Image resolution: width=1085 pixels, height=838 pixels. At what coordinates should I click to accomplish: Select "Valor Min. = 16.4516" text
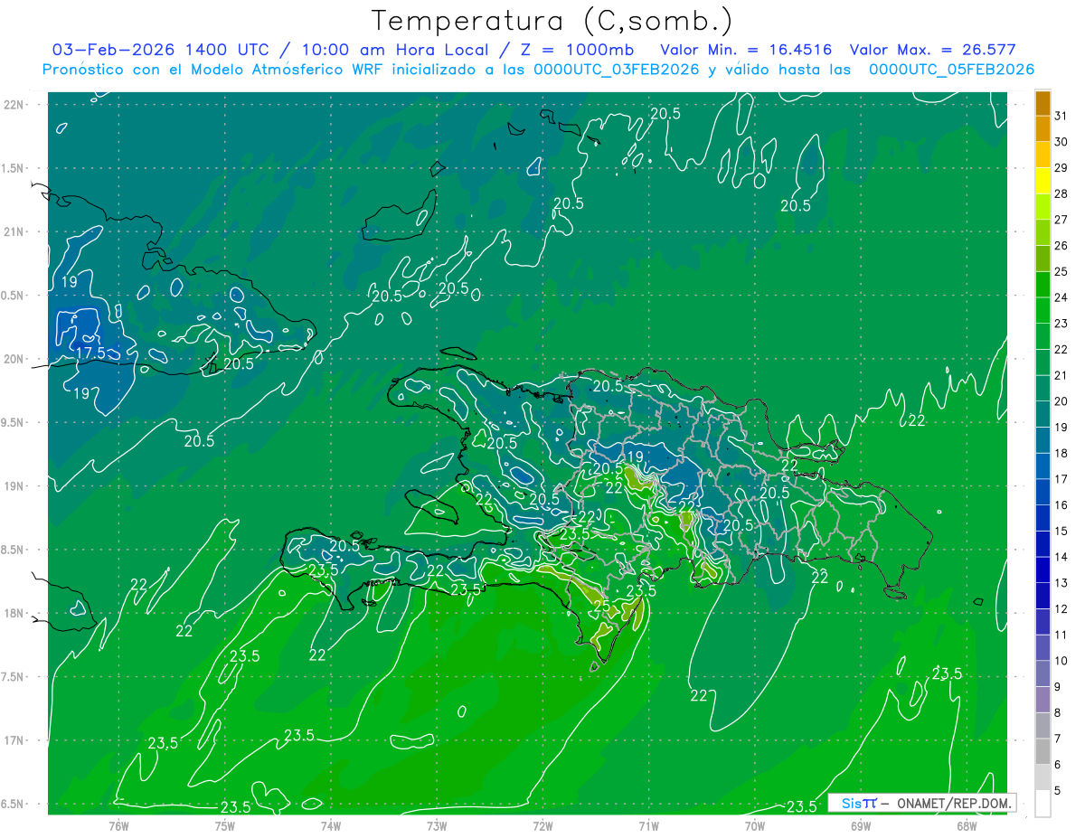pyautogui.click(x=746, y=50)
